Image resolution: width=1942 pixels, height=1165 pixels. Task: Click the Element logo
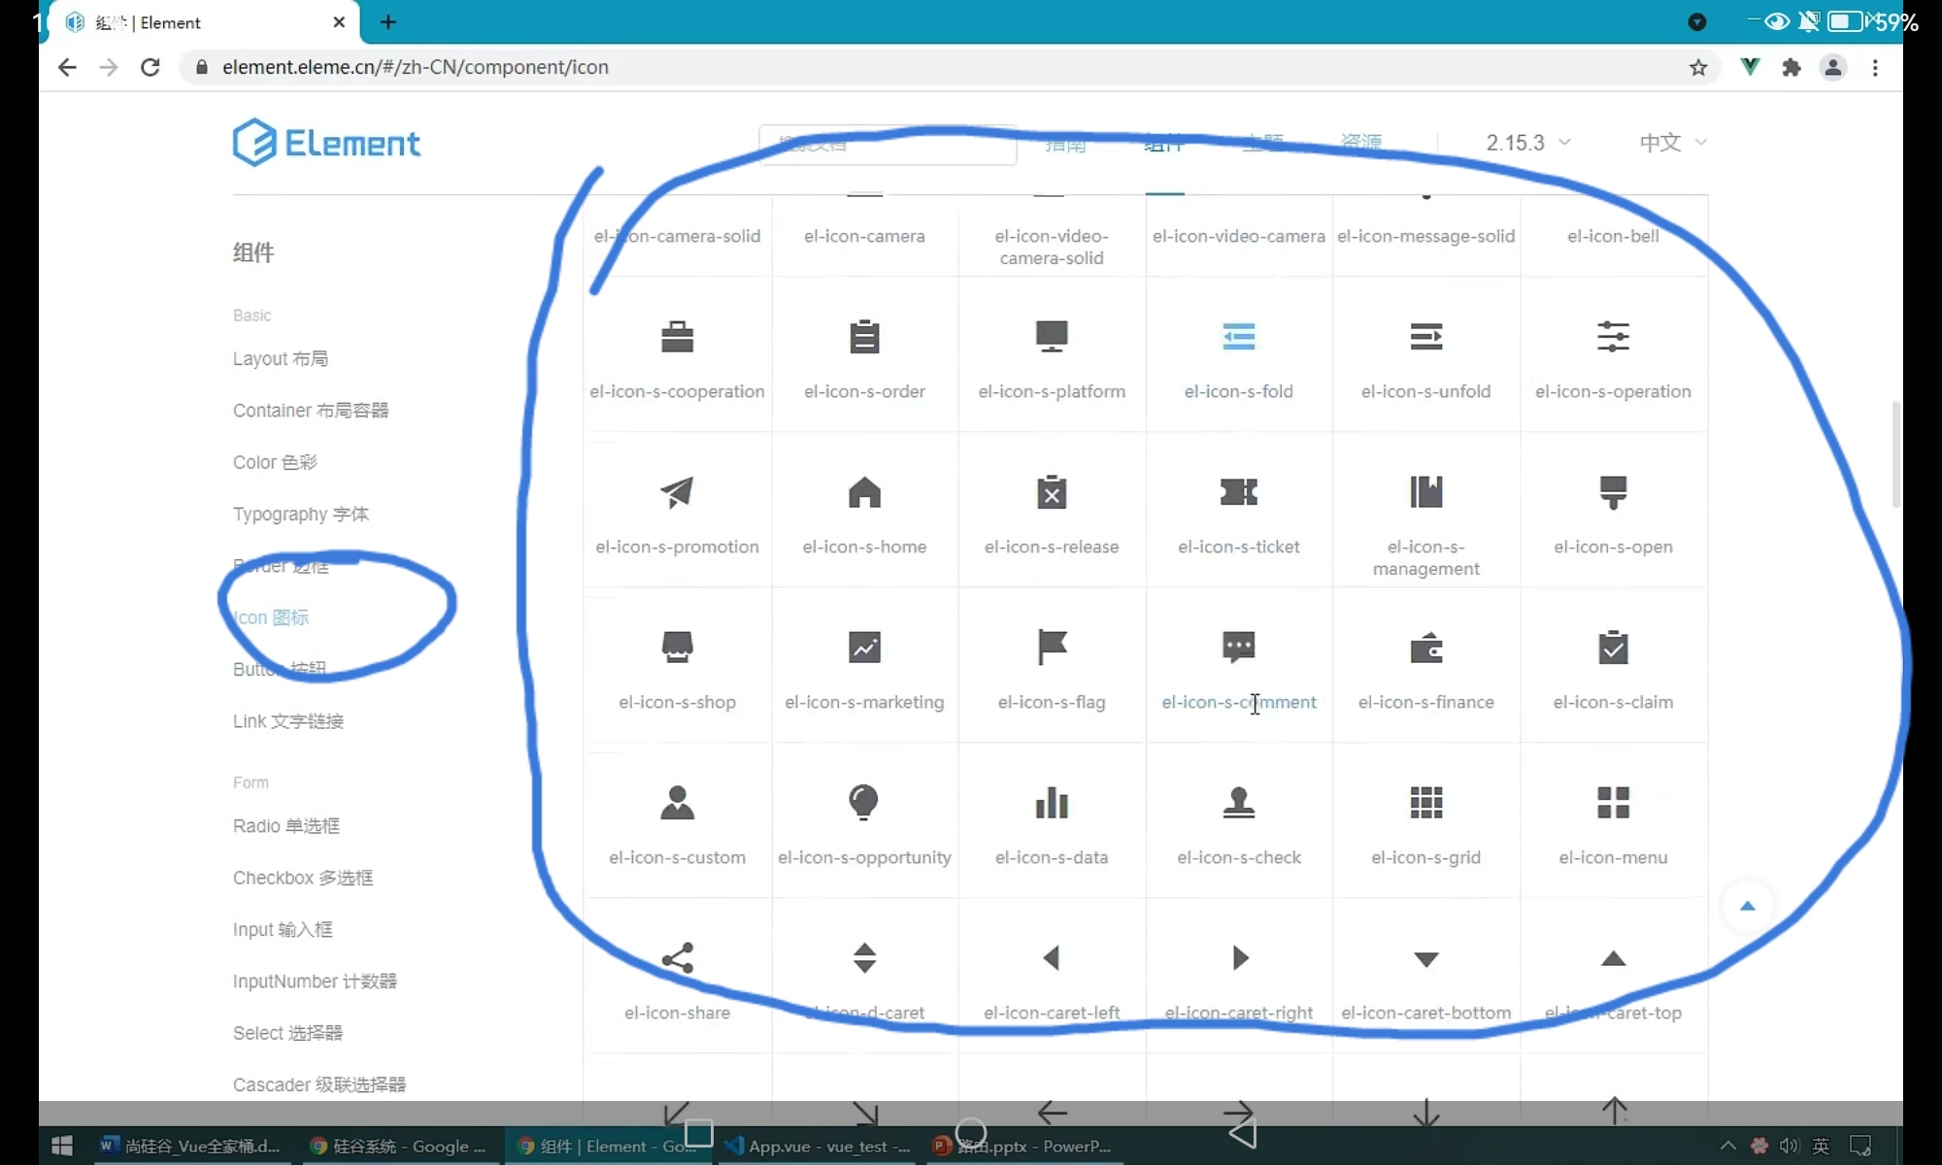pos(326,143)
